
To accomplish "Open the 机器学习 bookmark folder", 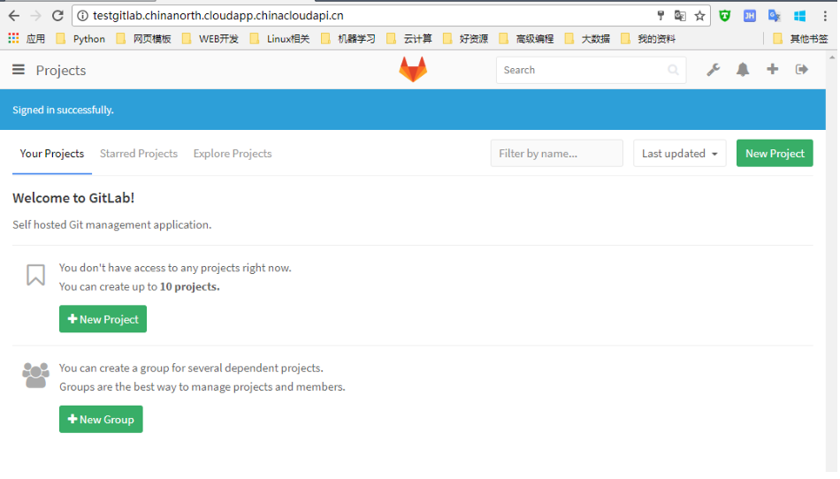I will (348, 39).
